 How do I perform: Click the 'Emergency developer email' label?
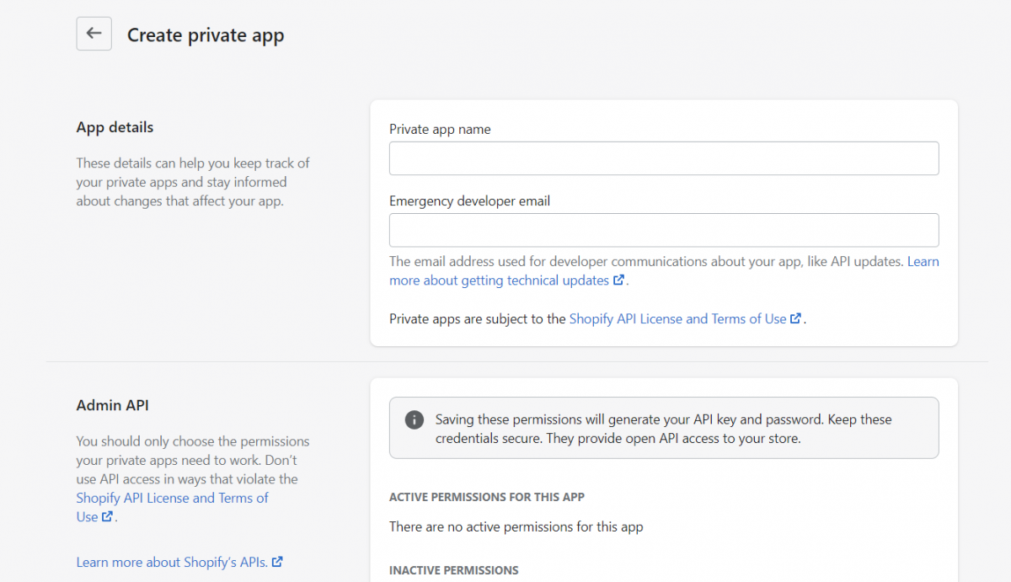pyautogui.click(x=469, y=201)
